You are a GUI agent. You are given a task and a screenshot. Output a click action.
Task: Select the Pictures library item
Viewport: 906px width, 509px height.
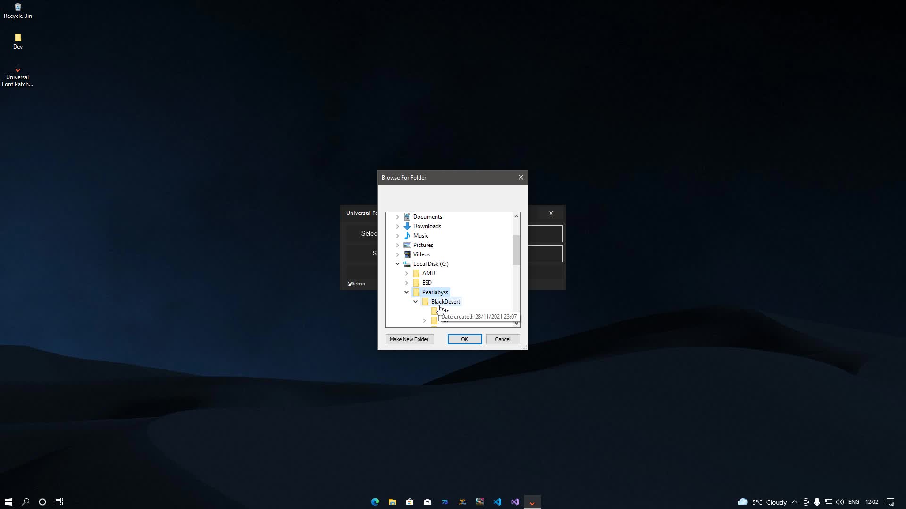coord(423,245)
